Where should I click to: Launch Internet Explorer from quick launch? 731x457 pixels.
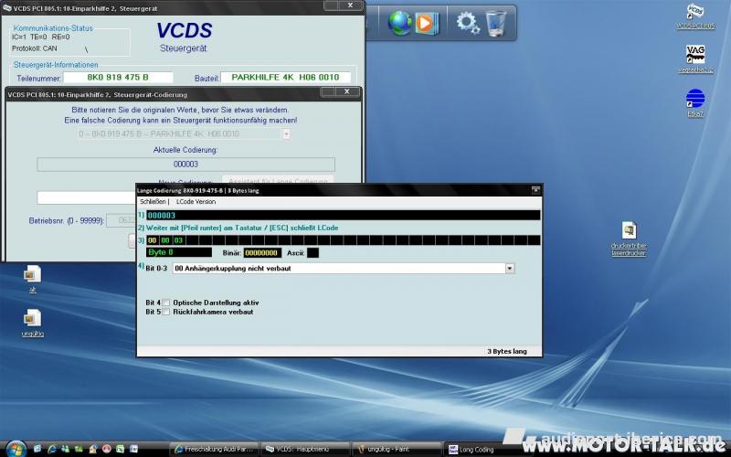(x=52, y=449)
